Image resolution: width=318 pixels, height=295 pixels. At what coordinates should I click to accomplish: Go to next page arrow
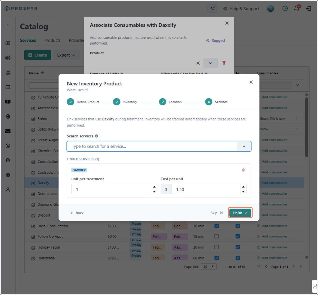294,267
